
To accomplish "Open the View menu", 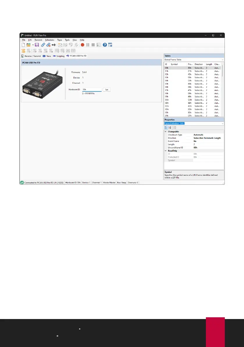I will (x=75, y=40).
